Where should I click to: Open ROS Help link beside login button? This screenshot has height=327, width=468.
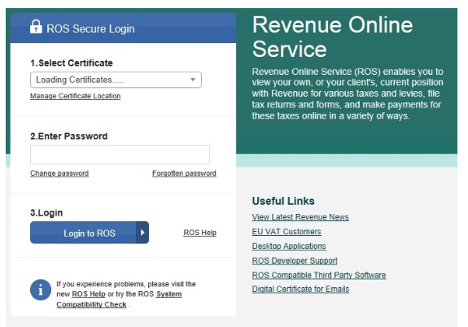tap(200, 233)
